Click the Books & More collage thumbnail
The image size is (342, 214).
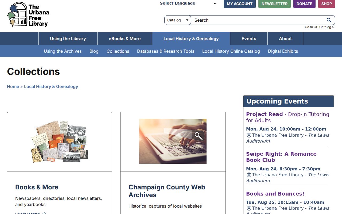pos(60,141)
